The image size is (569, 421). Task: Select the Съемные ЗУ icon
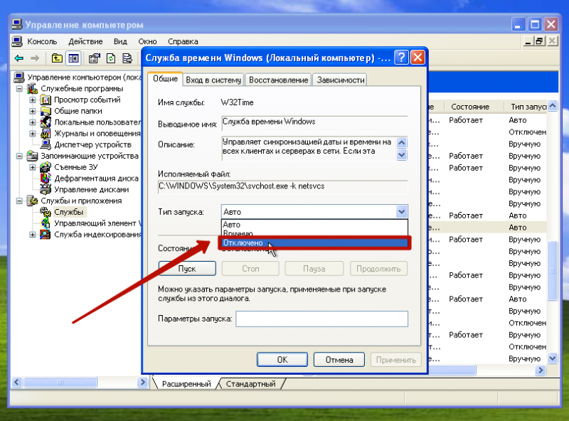[x=46, y=167]
